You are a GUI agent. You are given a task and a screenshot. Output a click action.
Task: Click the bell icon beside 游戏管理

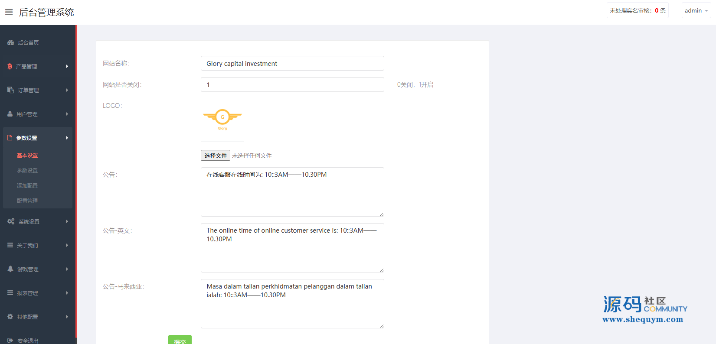(x=10, y=269)
